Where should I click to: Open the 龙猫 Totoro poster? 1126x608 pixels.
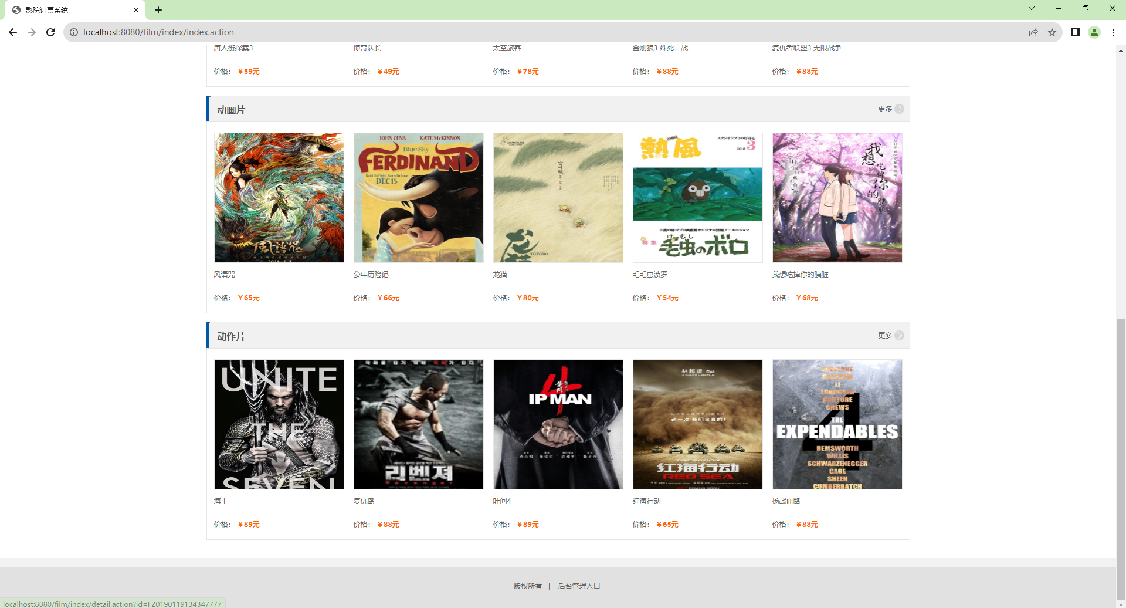click(x=558, y=198)
